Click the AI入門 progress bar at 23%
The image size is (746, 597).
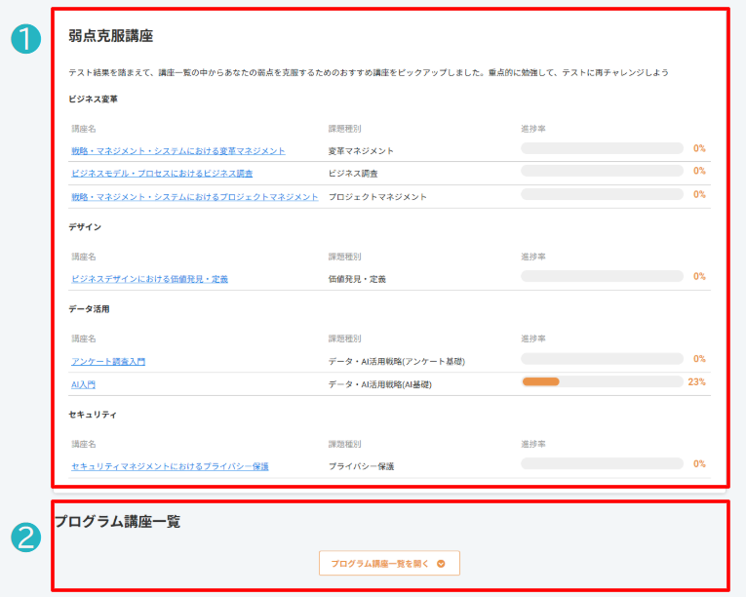[602, 381]
